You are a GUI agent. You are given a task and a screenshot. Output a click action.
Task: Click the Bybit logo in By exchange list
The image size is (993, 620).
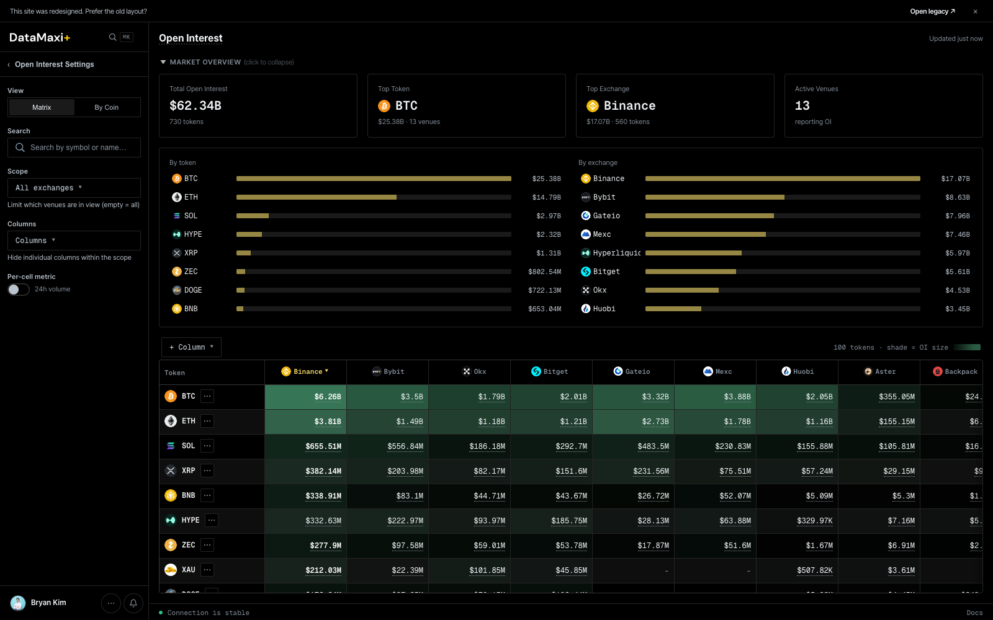coord(586,197)
